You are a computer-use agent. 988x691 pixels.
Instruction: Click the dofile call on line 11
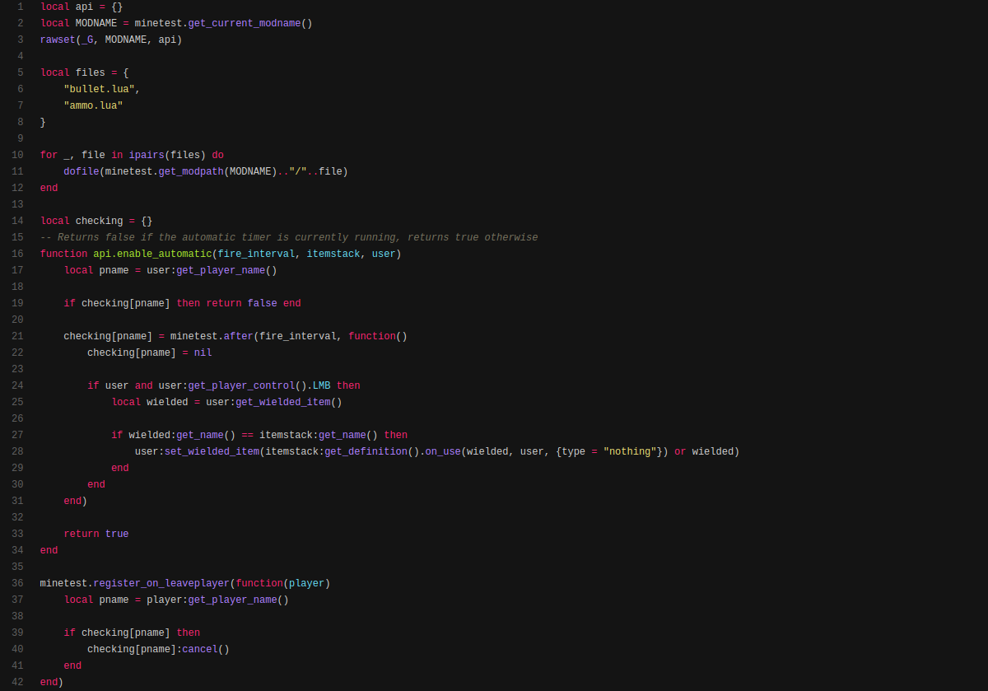point(82,171)
